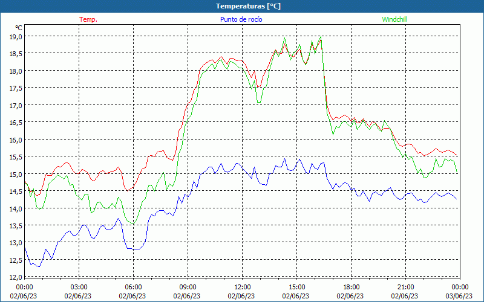
Task: Click the 14,5 y-axis value
Action: point(16,191)
